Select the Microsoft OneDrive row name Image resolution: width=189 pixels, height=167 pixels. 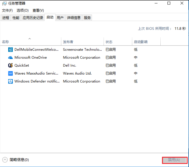point(31,58)
